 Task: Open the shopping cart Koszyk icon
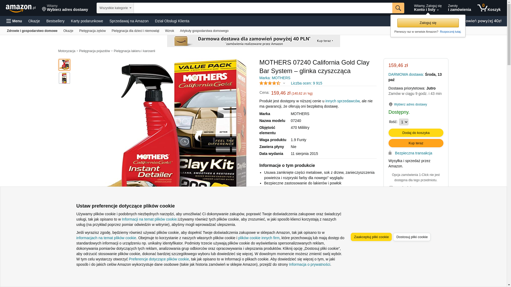(489, 8)
